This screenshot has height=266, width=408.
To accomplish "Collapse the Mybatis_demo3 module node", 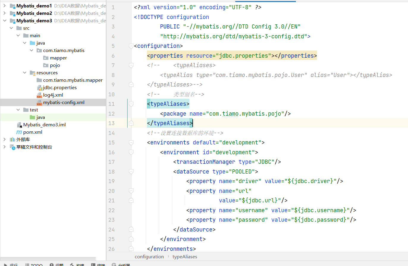I will 4,21.
